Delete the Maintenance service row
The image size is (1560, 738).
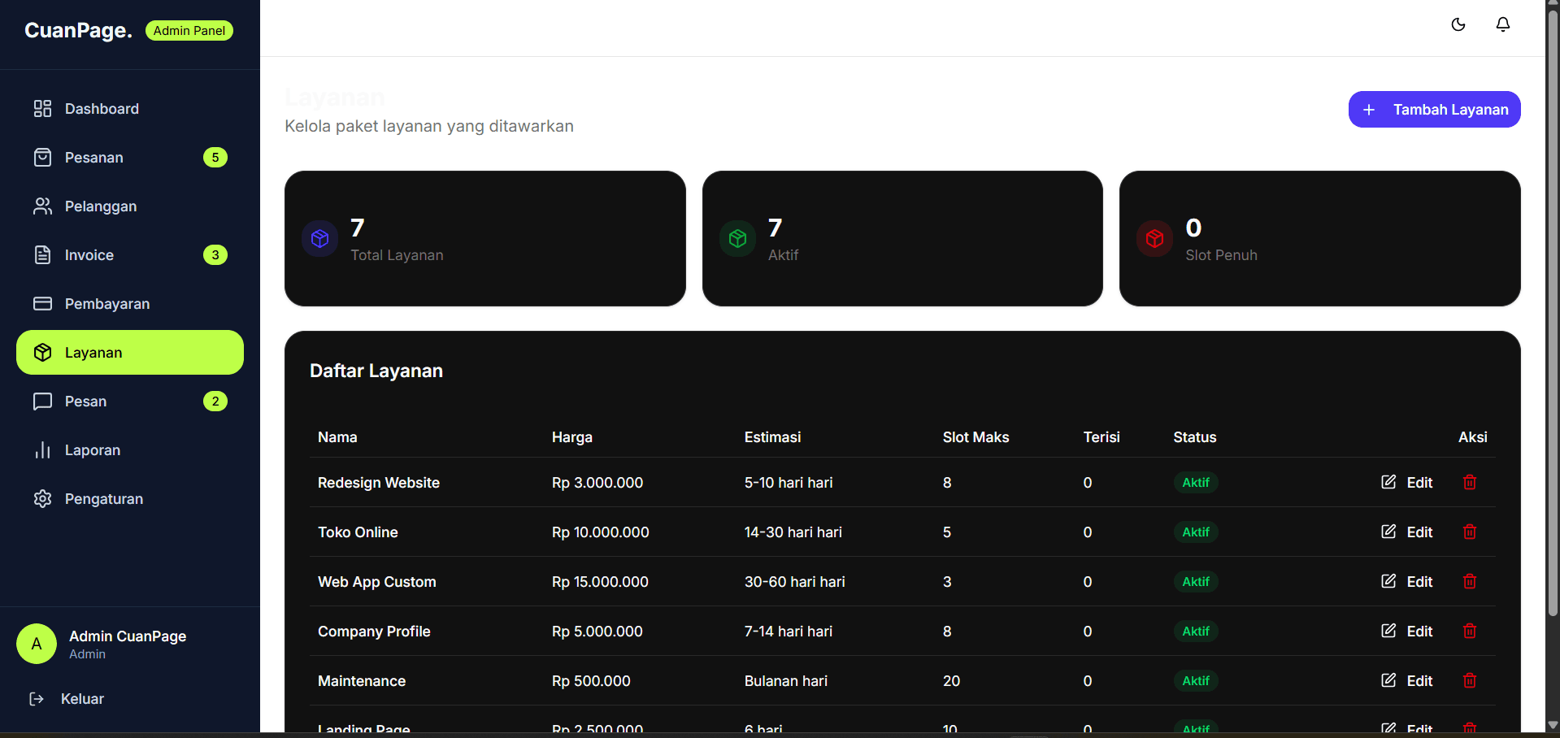click(1470, 681)
